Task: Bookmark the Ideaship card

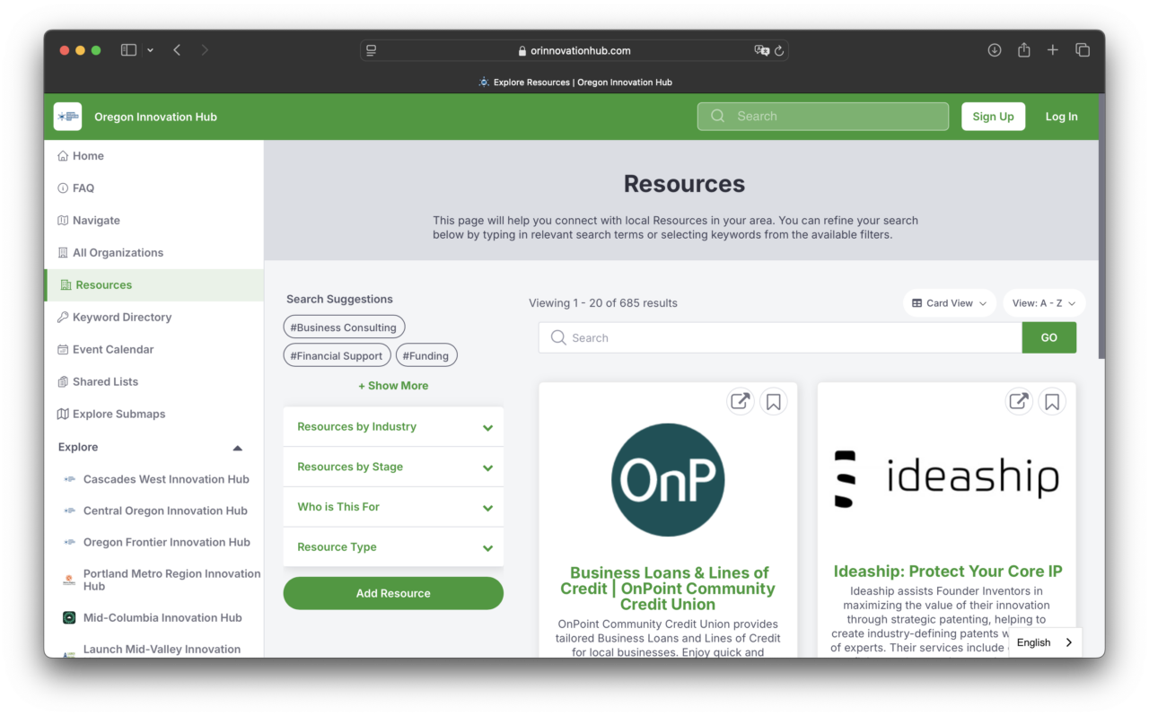Action: [x=1052, y=401]
